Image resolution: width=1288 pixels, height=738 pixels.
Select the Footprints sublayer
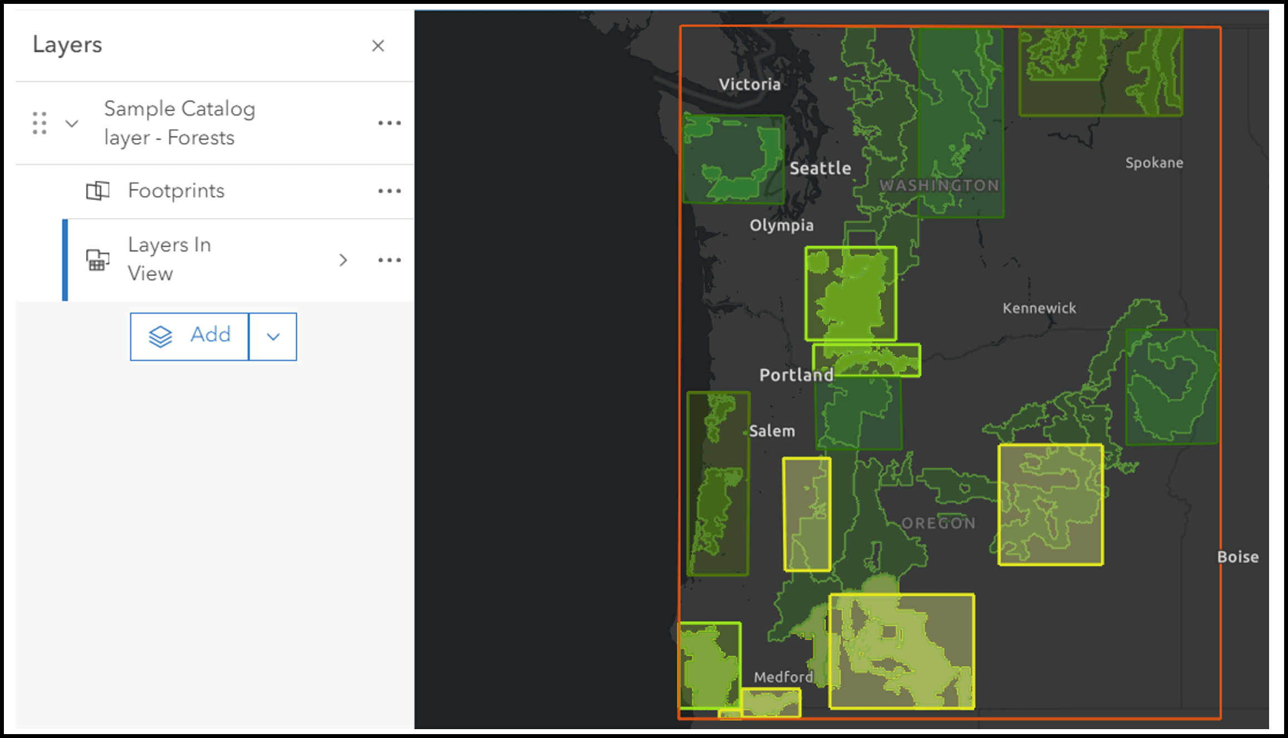[176, 191]
